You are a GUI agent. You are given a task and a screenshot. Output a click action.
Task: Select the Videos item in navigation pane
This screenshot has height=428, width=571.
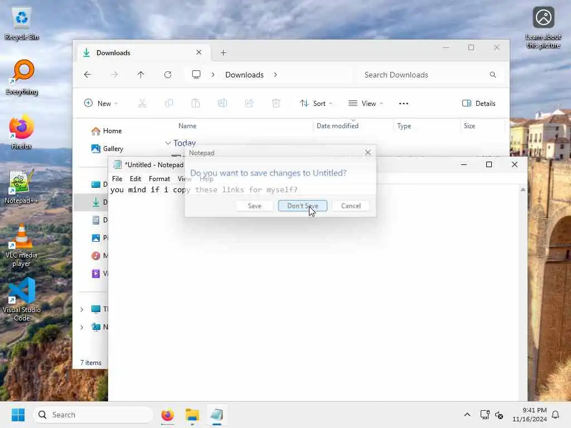tap(99, 273)
